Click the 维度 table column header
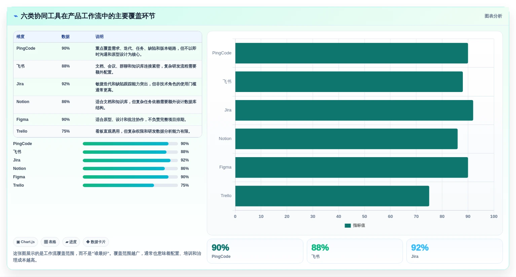 click(21, 37)
